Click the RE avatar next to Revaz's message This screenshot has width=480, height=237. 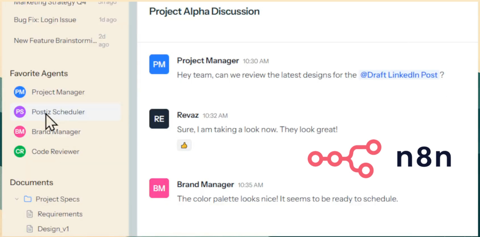[x=159, y=119]
